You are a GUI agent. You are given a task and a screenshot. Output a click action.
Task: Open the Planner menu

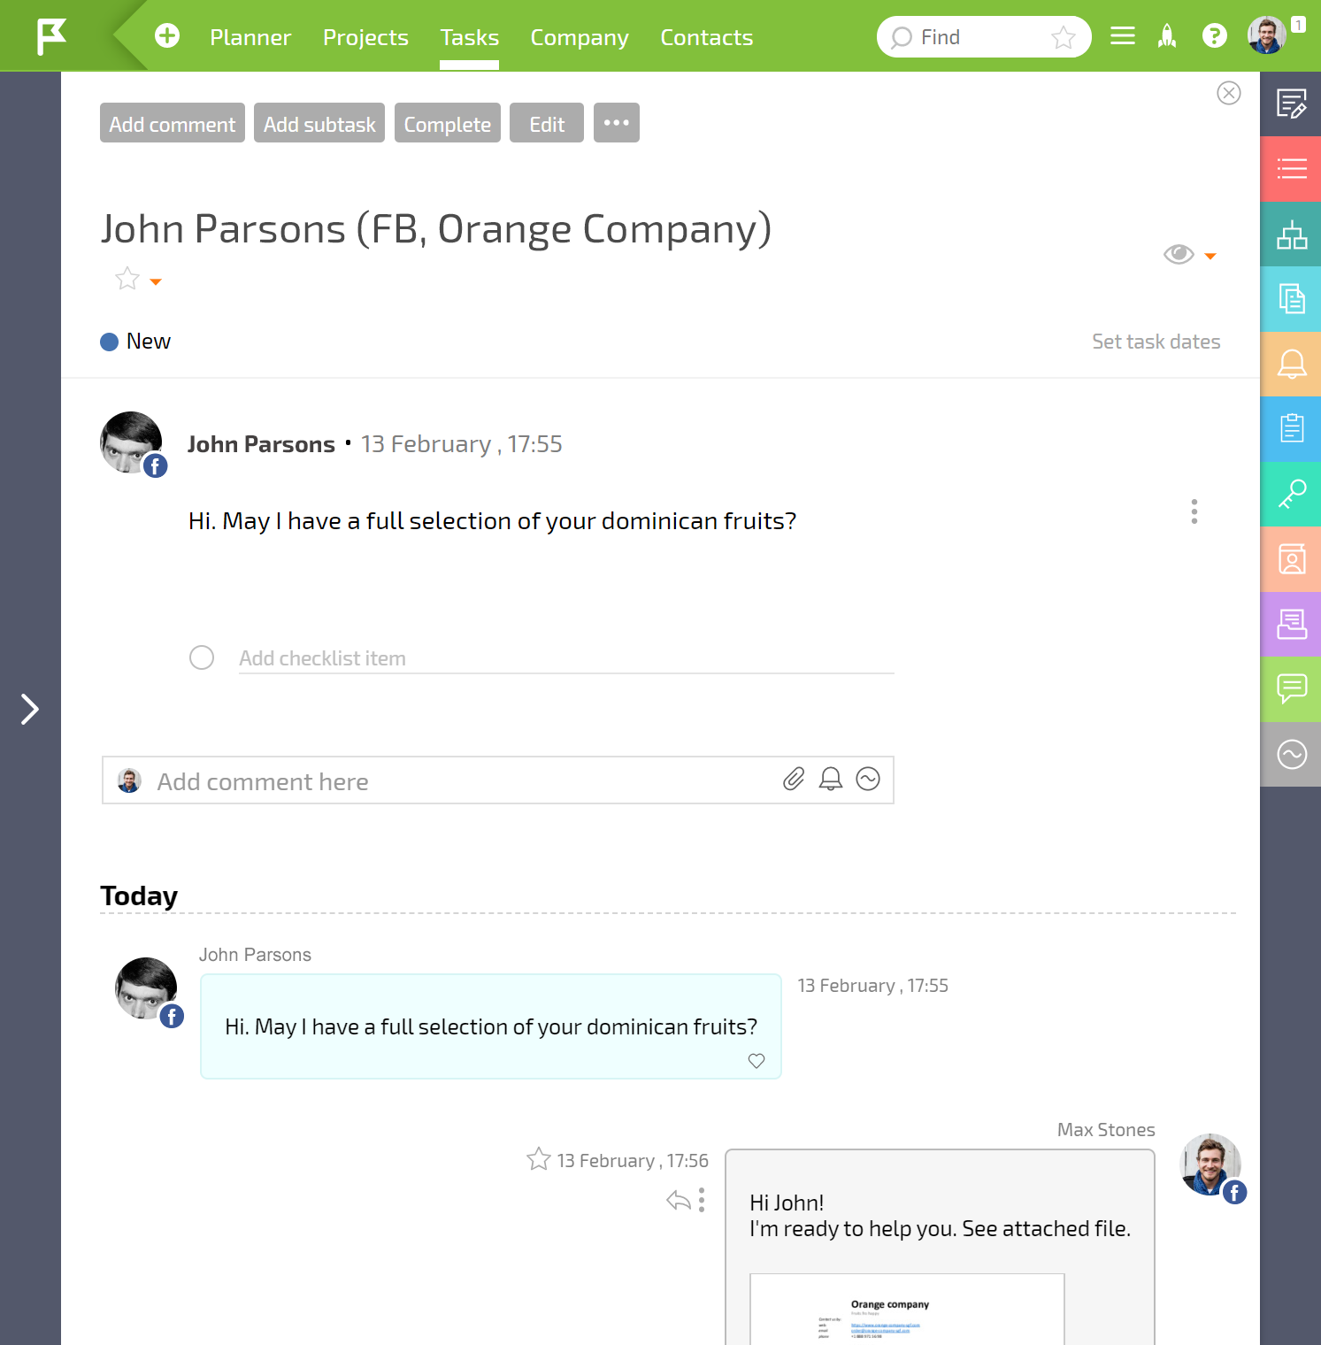(x=250, y=37)
